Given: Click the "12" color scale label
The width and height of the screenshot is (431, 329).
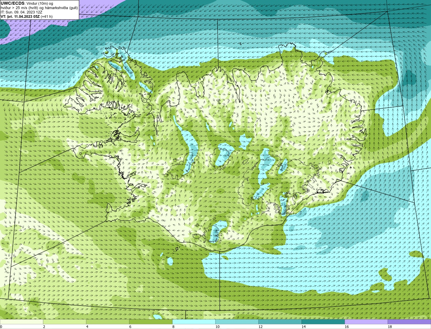Looking at the screenshot, I should click(x=261, y=327).
